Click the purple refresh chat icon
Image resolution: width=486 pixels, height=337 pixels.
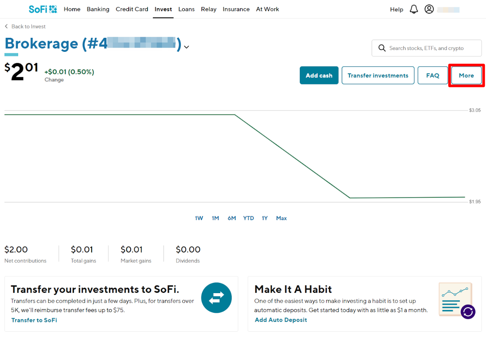pos(468,312)
